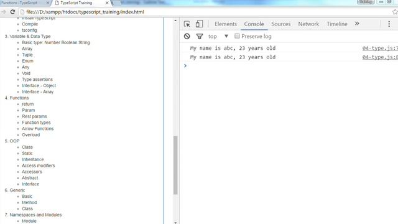
Task: Open the Array link
Action: tap(27, 49)
